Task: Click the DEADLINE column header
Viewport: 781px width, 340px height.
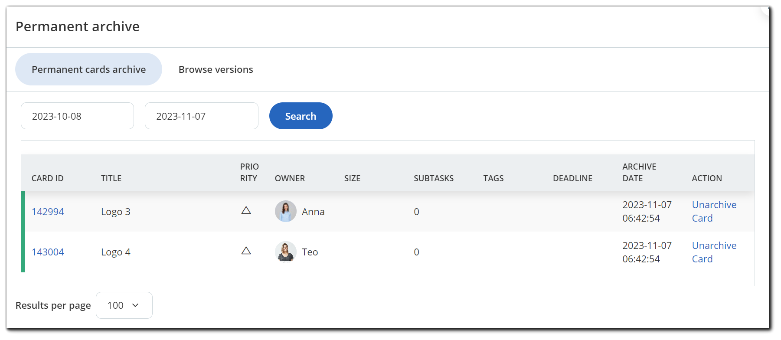Action: click(x=572, y=178)
